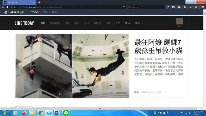
Task: Click the crescent moon toolbar extension icon
Action: [190, 7]
